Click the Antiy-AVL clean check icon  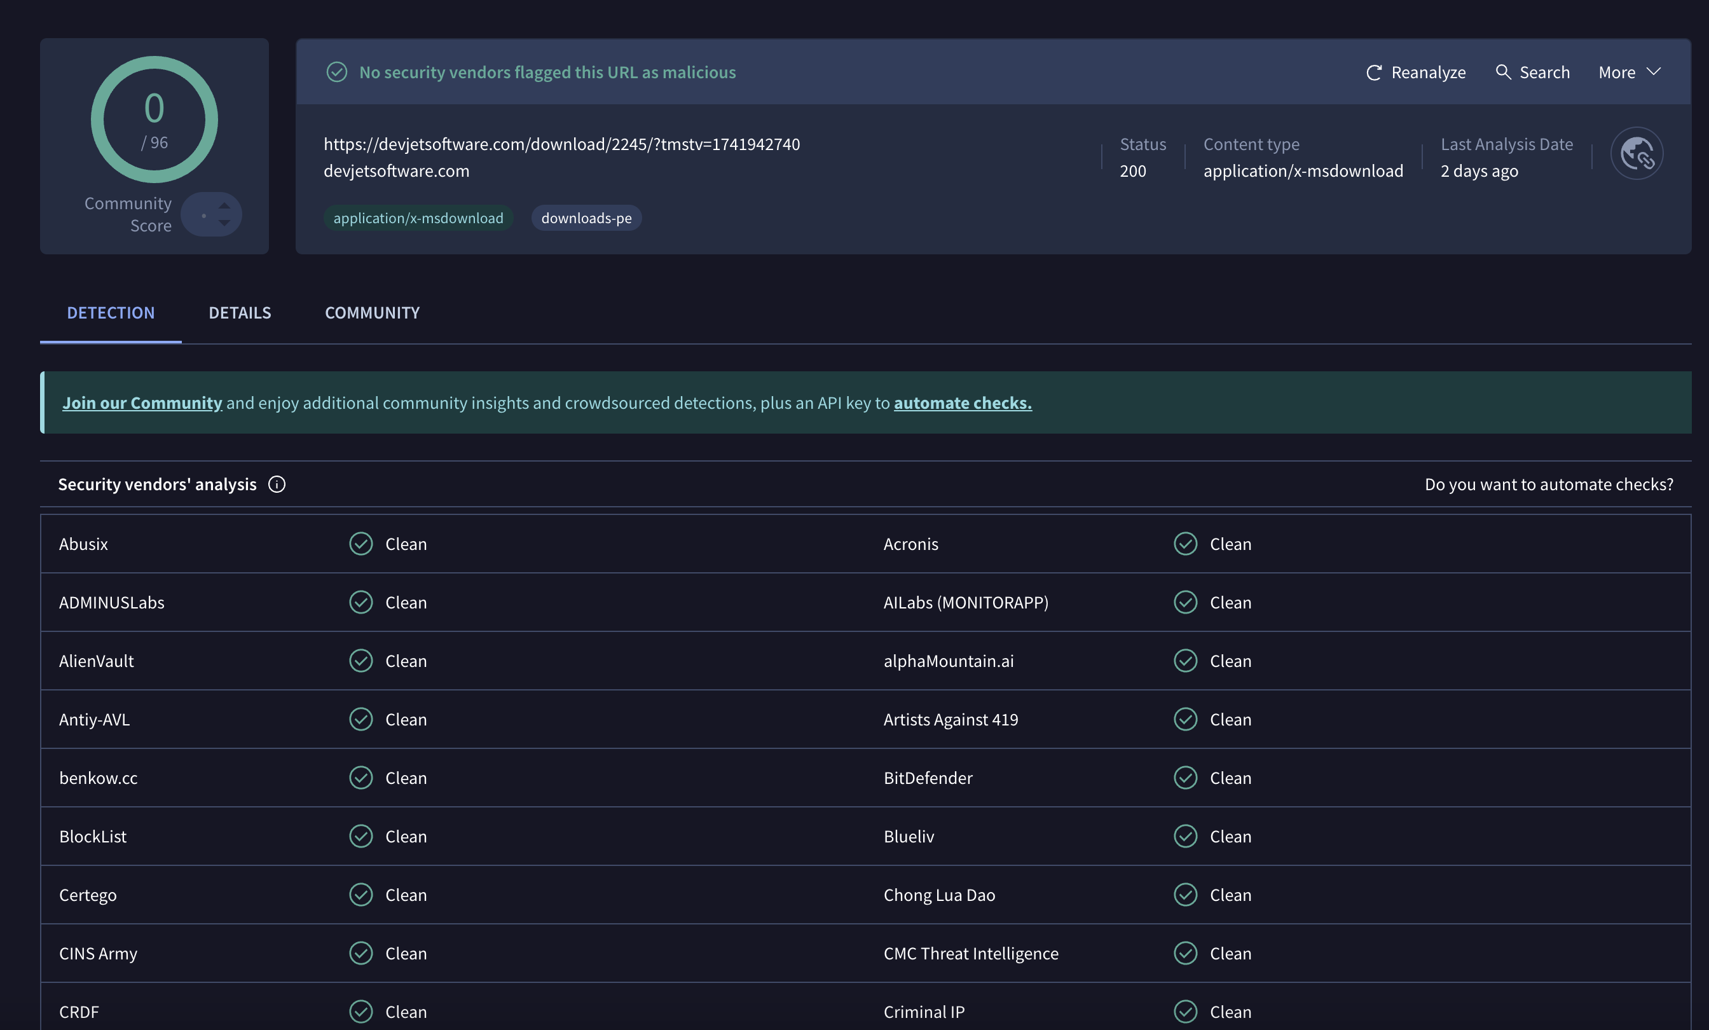click(360, 719)
